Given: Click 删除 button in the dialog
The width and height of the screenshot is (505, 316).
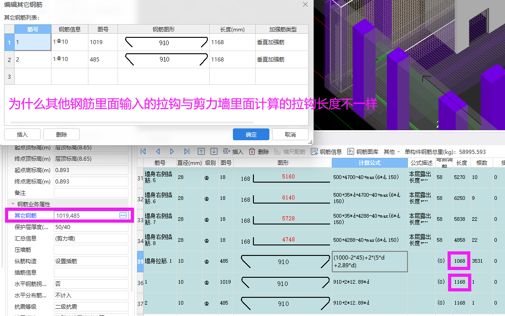Looking at the screenshot, I should 62,134.
